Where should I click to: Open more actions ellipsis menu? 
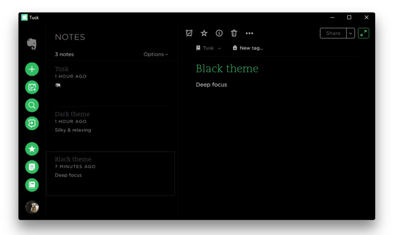pos(249,33)
